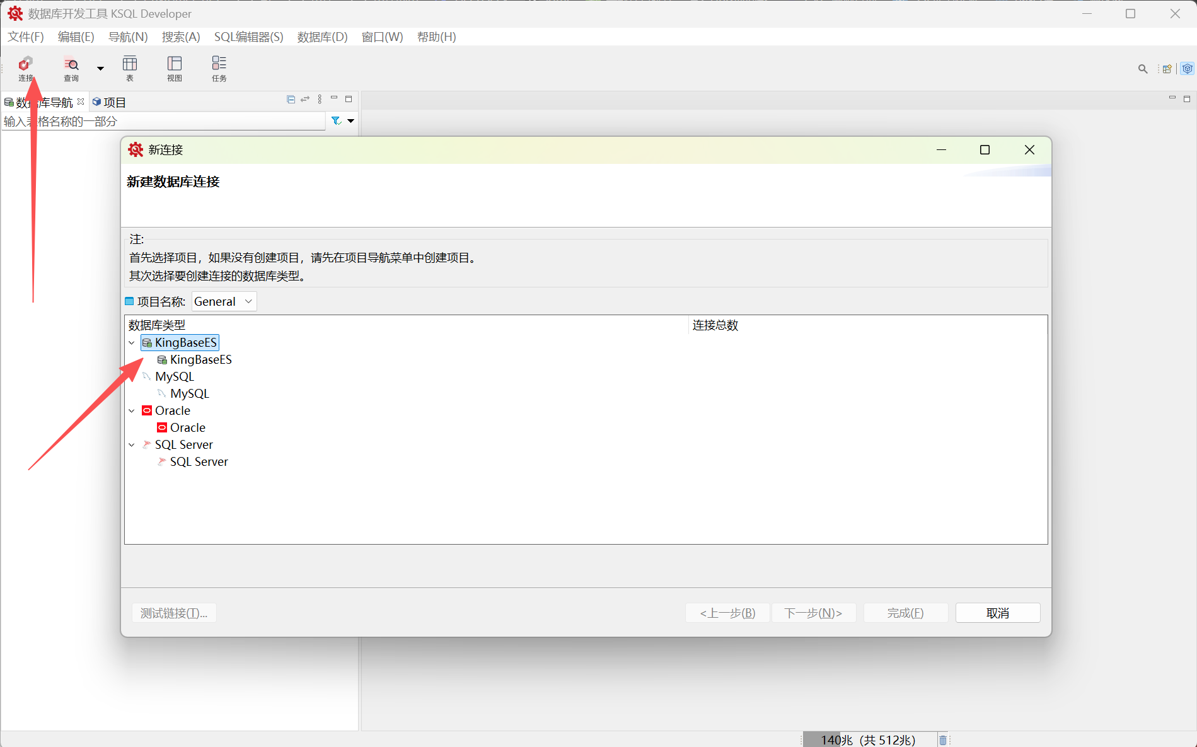Click the memory usage bar showing 140兆
The image size is (1197, 747).
(867, 740)
